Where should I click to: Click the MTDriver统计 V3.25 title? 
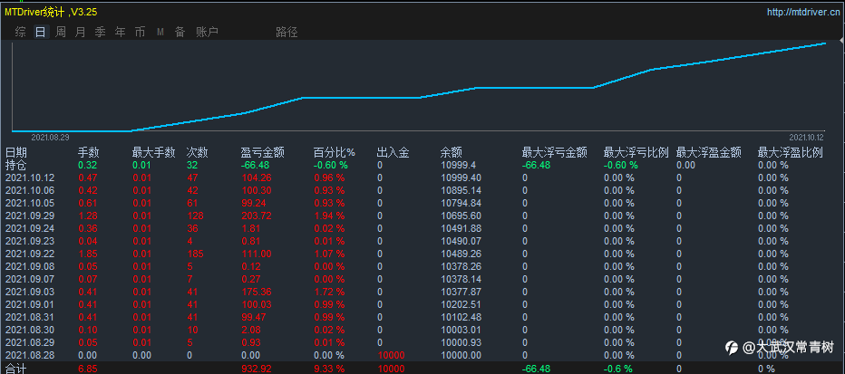point(51,12)
